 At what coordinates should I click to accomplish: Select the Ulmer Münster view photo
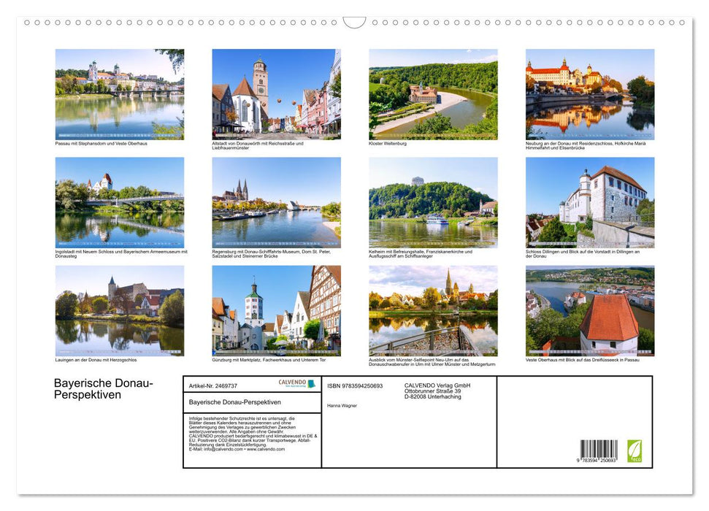tap(433, 311)
